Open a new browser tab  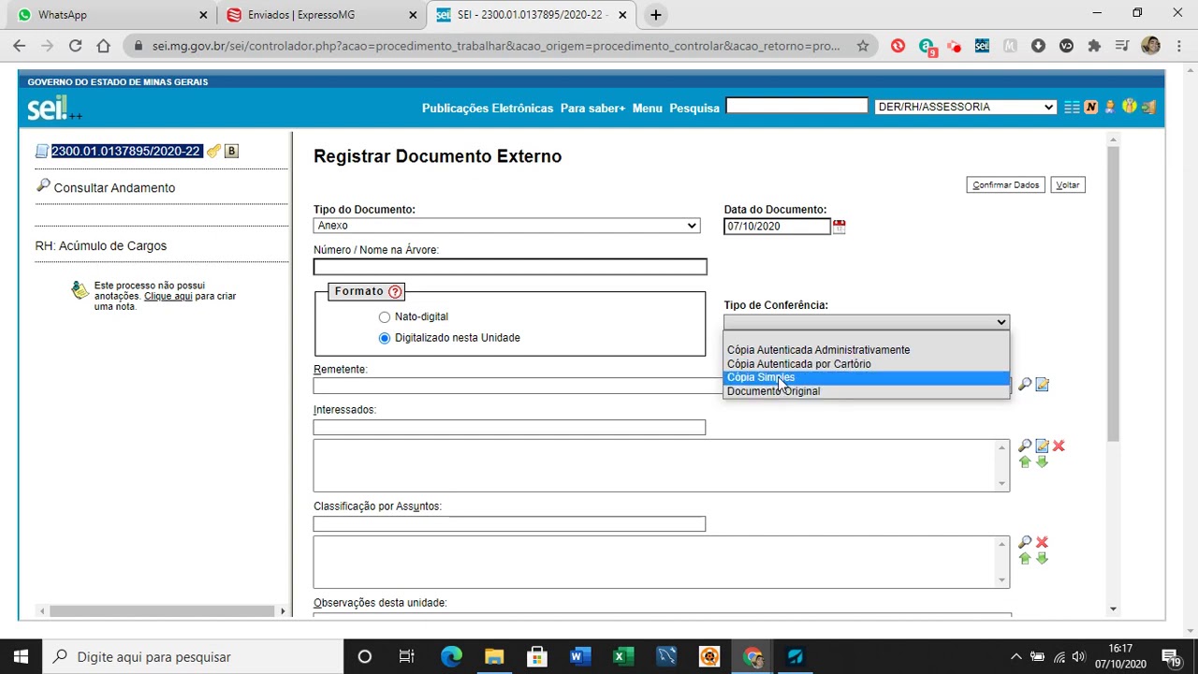[x=656, y=15]
